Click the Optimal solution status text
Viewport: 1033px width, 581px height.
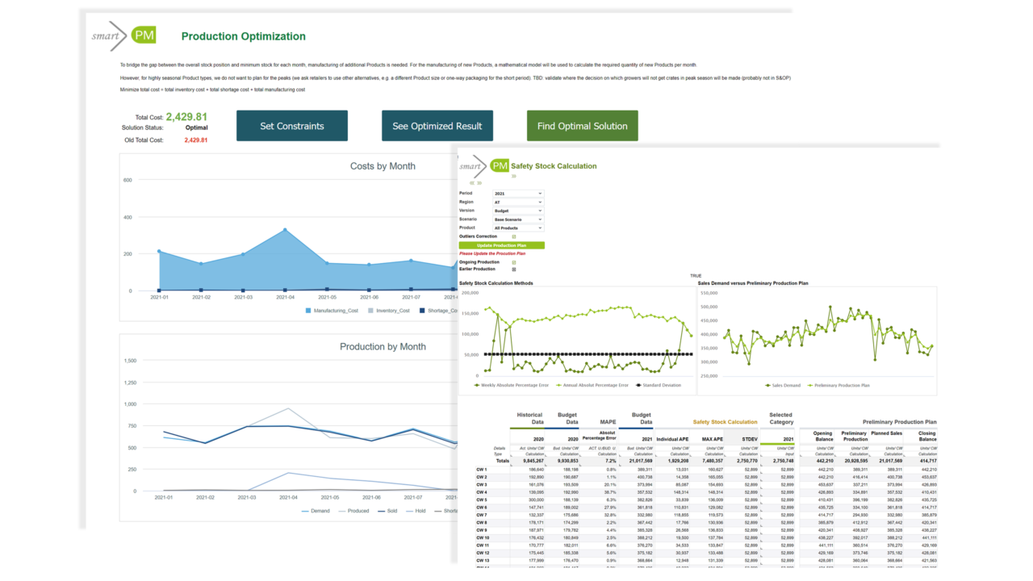196,127
